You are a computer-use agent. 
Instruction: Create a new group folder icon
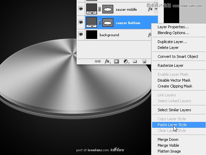click(135, 61)
